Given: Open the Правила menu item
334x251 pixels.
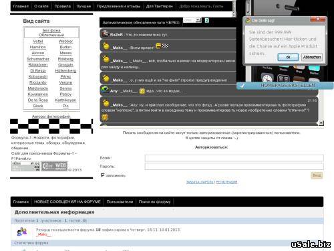Looking at the screenshot, I should (x=63, y=6).
